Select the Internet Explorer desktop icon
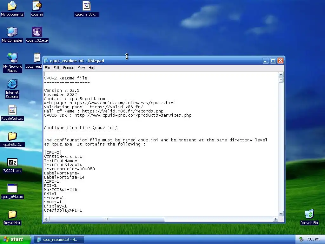Screen dimensions: 325x244 tap(12, 89)
